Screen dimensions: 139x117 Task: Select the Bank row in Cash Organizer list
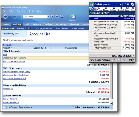pos(112,18)
